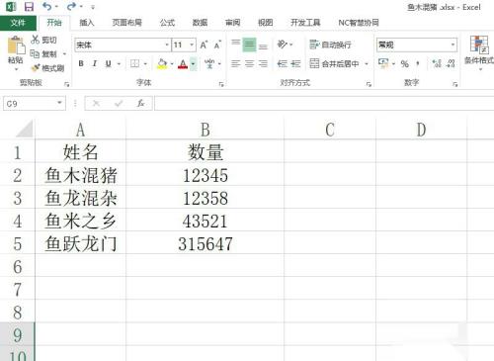This screenshot has width=494, height=361.
Task: Open font group dialog launcher
Action: tap(221, 84)
